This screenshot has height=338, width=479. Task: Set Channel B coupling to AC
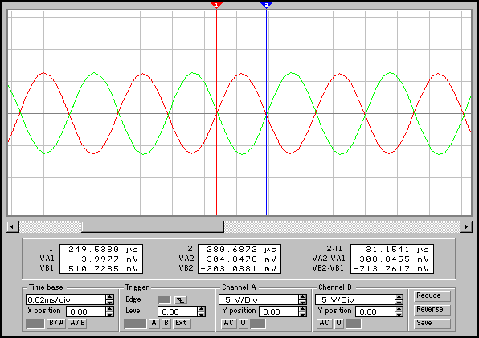point(324,323)
